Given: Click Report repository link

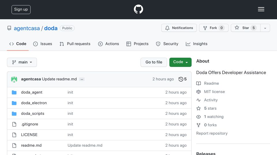Looking at the screenshot, I should 212,133.
